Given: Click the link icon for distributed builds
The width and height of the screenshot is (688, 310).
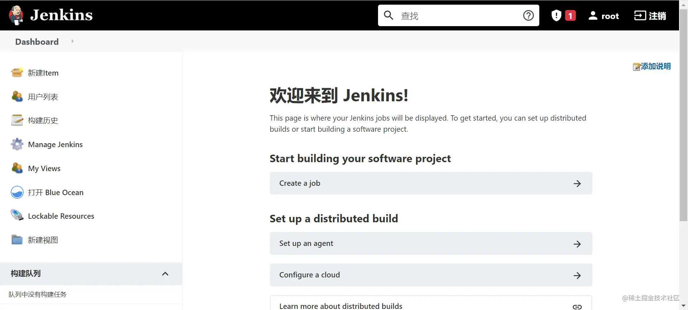Looking at the screenshot, I should tap(577, 307).
